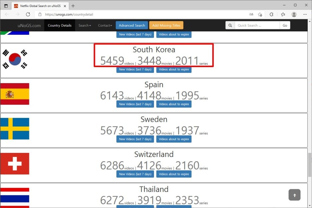312x208 pixels.
Task: Click the browser Back arrow
Action: click(7, 14)
